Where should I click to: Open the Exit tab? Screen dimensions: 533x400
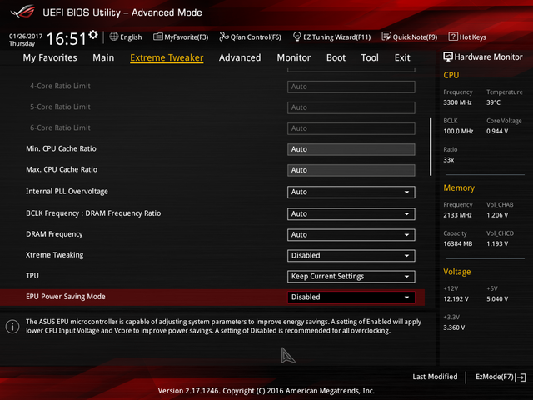(x=402, y=57)
